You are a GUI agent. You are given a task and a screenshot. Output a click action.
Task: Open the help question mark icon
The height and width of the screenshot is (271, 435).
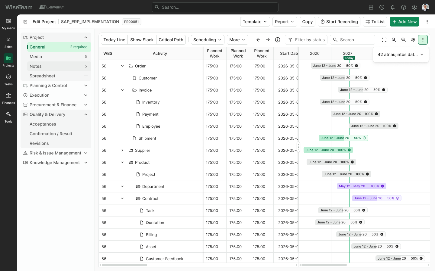click(404, 7)
